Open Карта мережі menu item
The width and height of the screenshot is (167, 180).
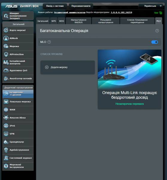[x=18, y=30]
